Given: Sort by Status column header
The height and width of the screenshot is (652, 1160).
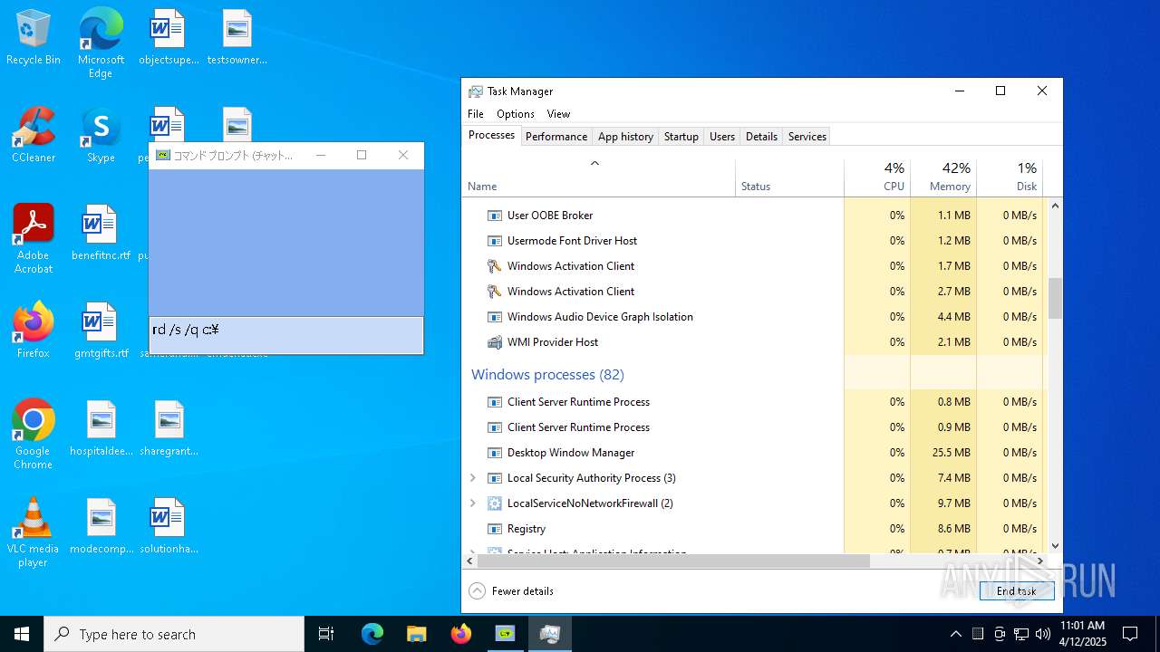Looking at the screenshot, I should [789, 177].
